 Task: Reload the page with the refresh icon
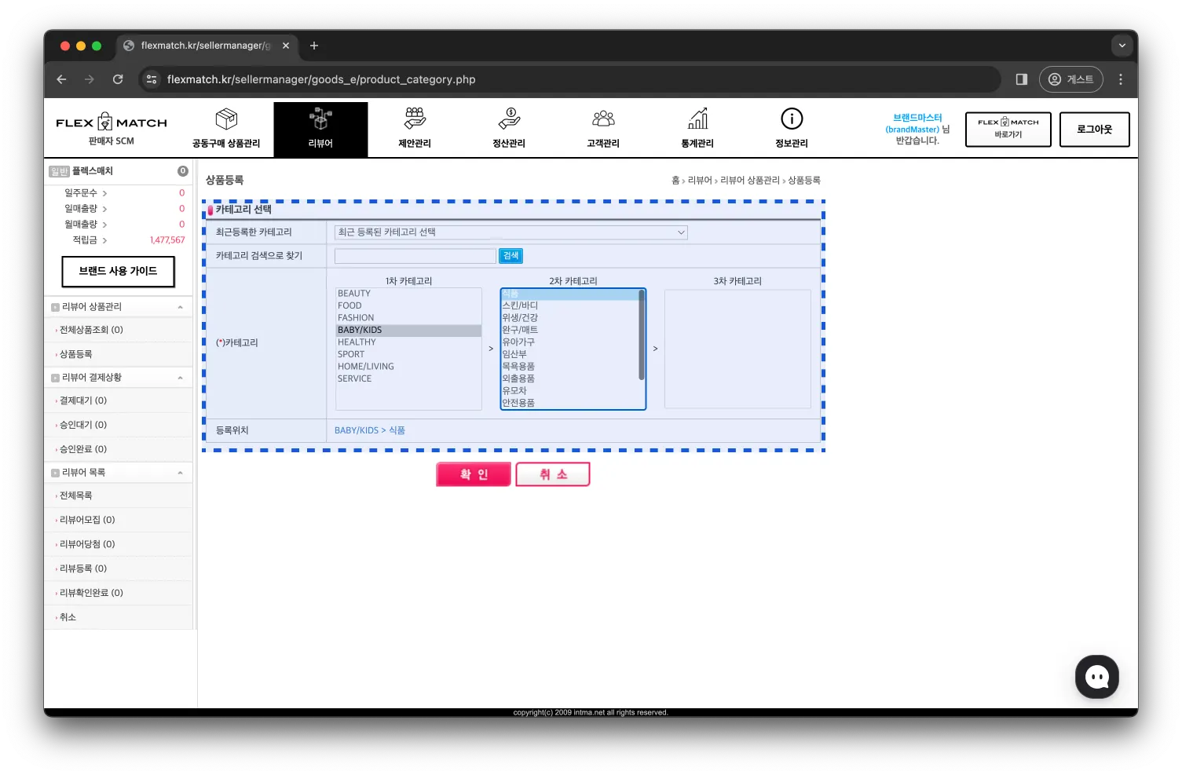coord(118,79)
